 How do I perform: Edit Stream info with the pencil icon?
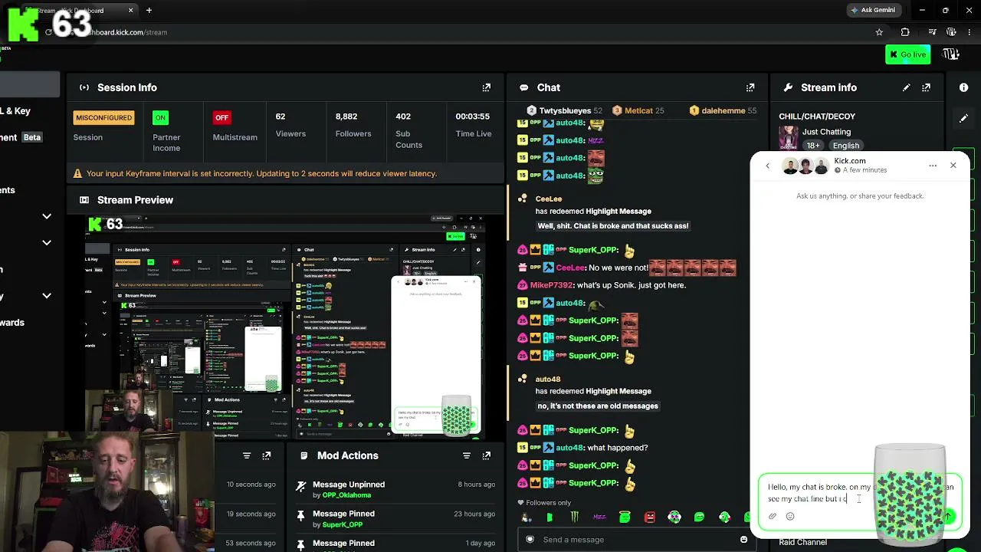point(907,87)
